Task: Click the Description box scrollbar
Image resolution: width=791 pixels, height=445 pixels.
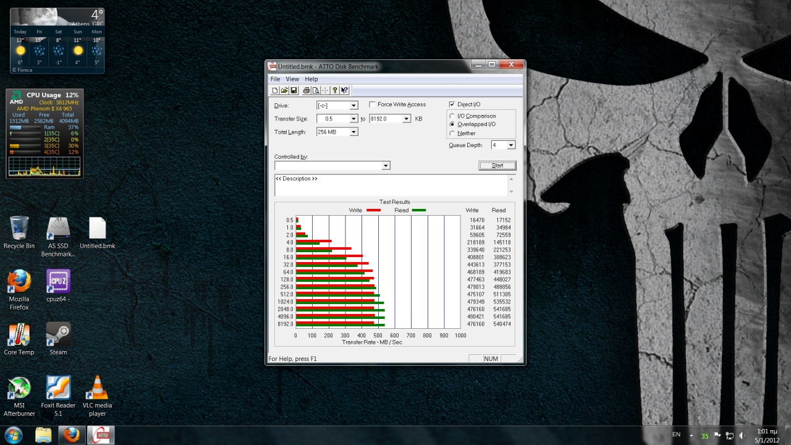Action: pos(511,185)
